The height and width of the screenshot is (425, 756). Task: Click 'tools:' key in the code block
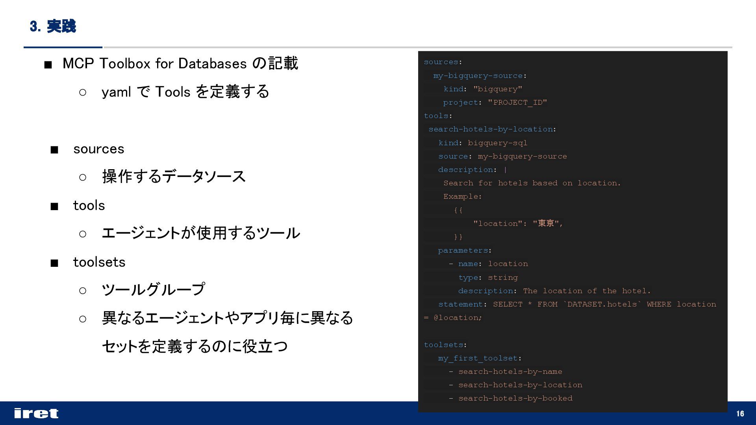pos(438,116)
